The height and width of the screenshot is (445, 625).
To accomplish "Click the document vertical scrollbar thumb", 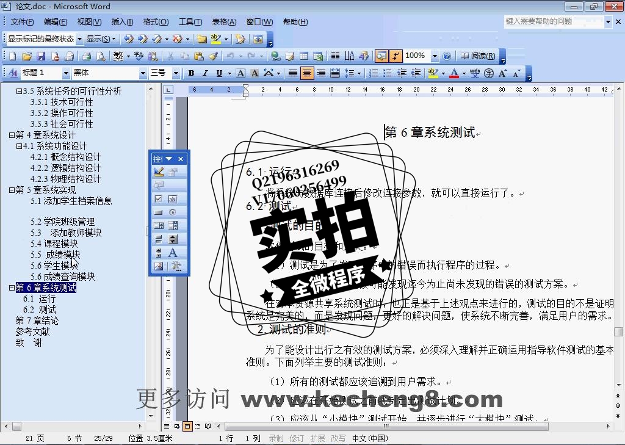I will [618, 331].
